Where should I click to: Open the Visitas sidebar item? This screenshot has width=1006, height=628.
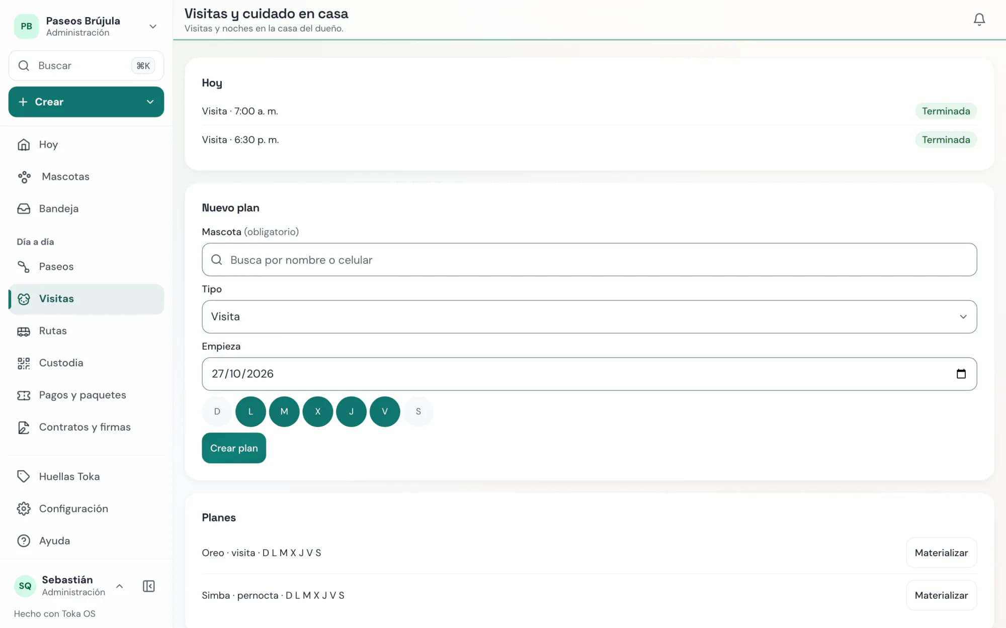click(86, 299)
